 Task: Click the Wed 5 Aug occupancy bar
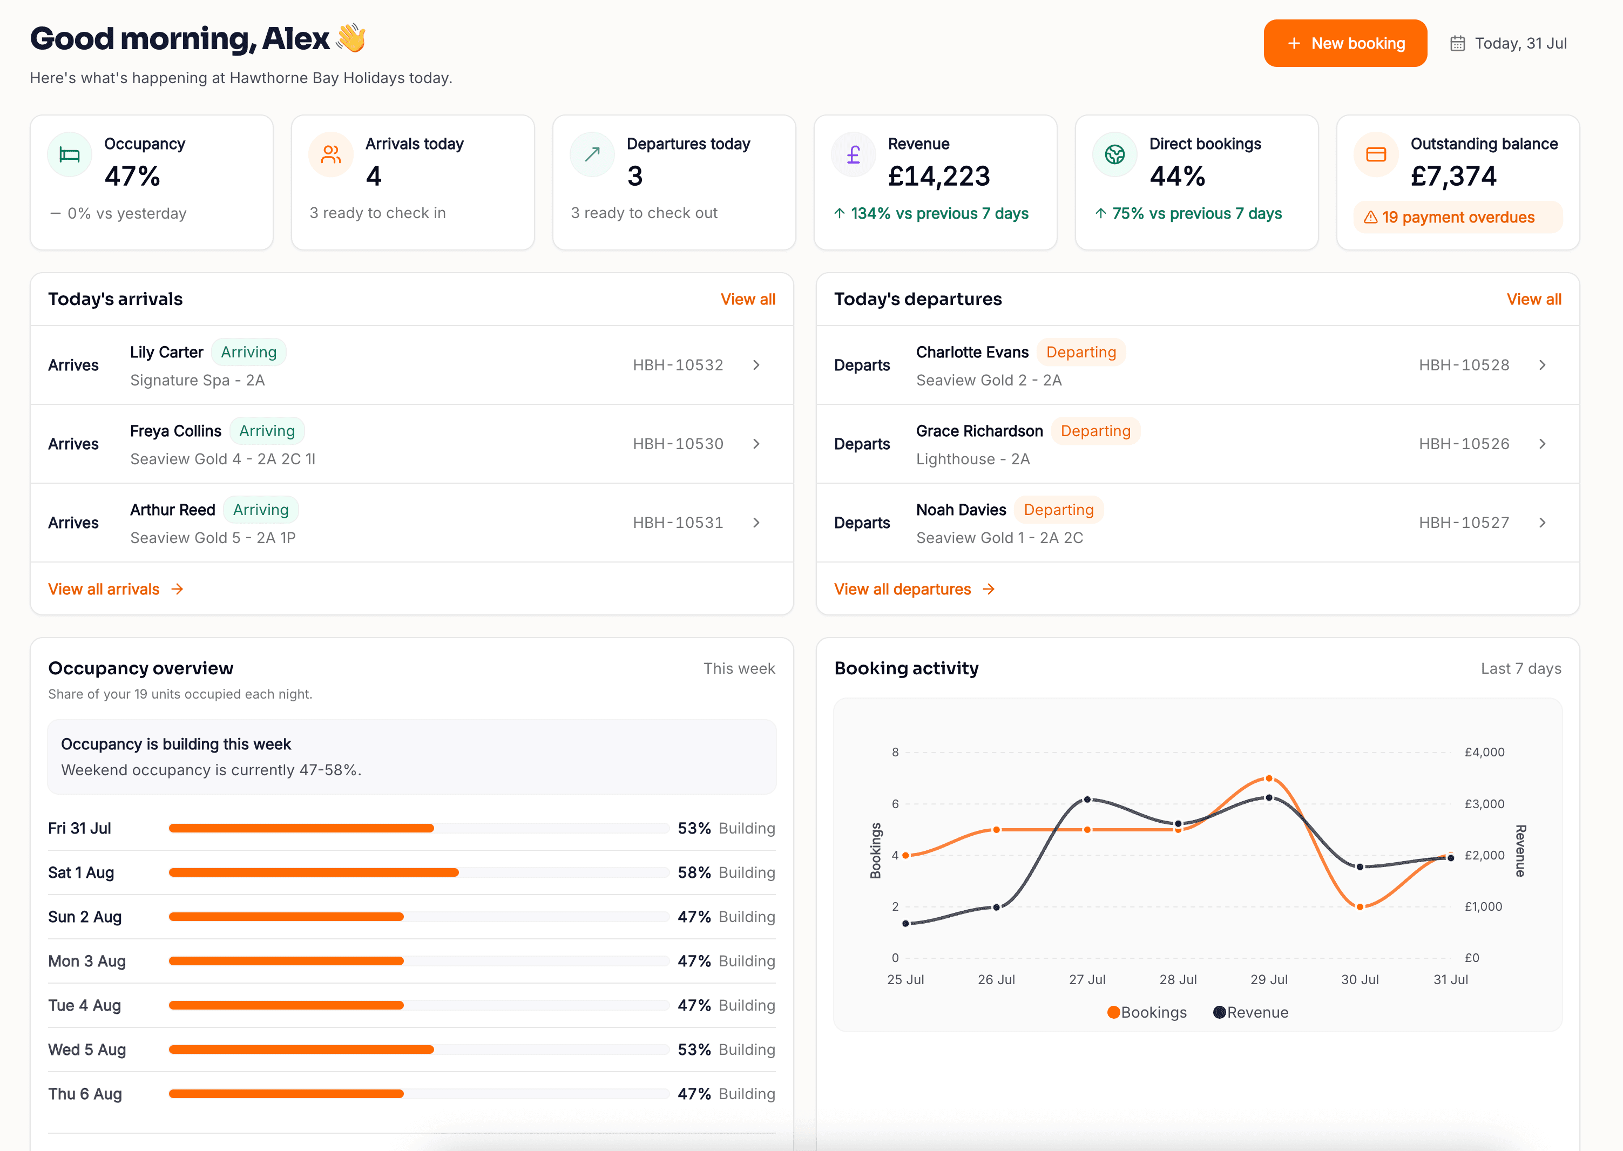[x=419, y=1050]
